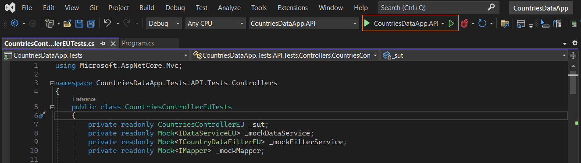This screenshot has width=581, height=163.
Task: Undo the last action
Action: click(107, 24)
